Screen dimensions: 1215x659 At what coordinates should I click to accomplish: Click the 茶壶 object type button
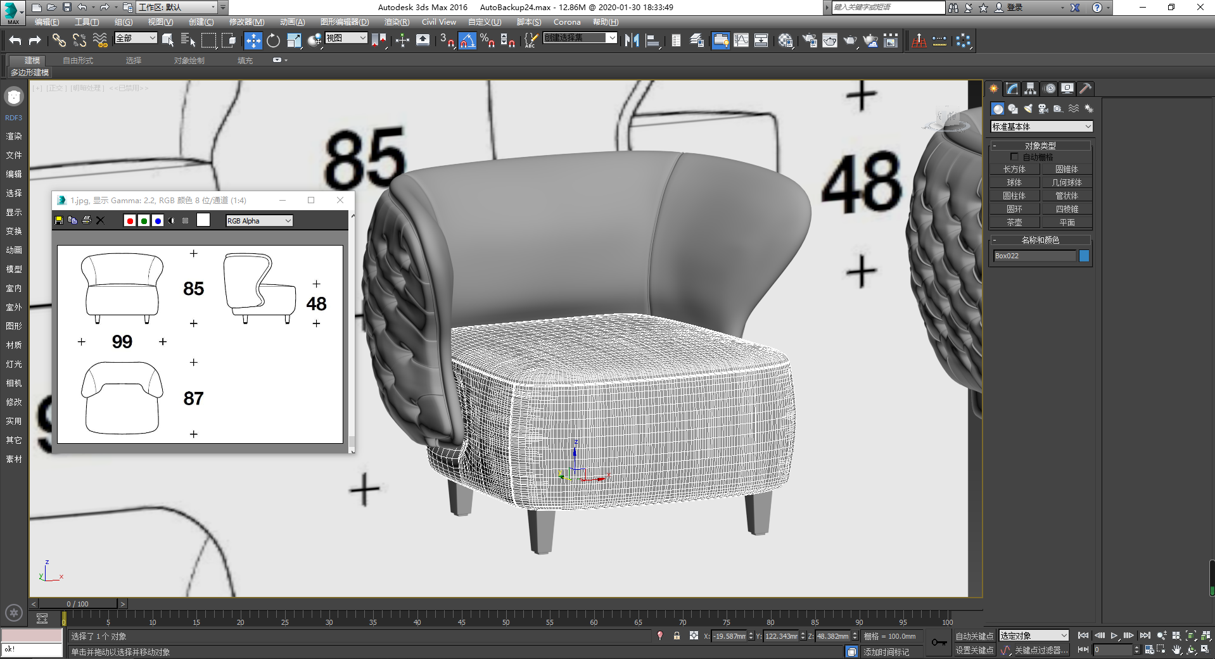1014,222
